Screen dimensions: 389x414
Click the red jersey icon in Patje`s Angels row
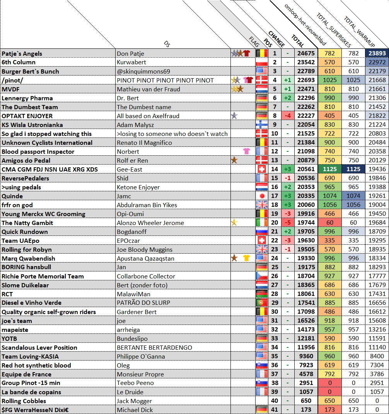(x=247, y=53)
